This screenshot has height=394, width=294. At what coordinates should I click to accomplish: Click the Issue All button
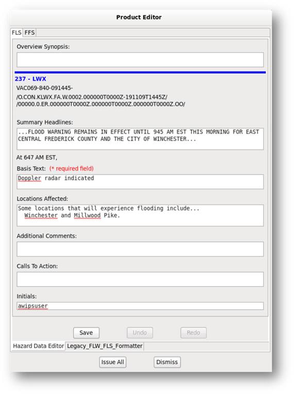pyautogui.click(x=113, y=362)
